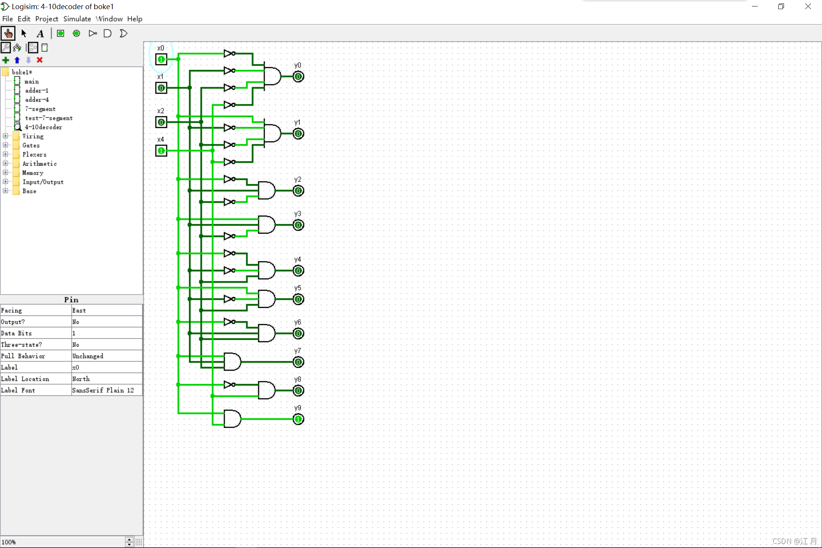Click the green plus add circuit icon

coord(6,60)
